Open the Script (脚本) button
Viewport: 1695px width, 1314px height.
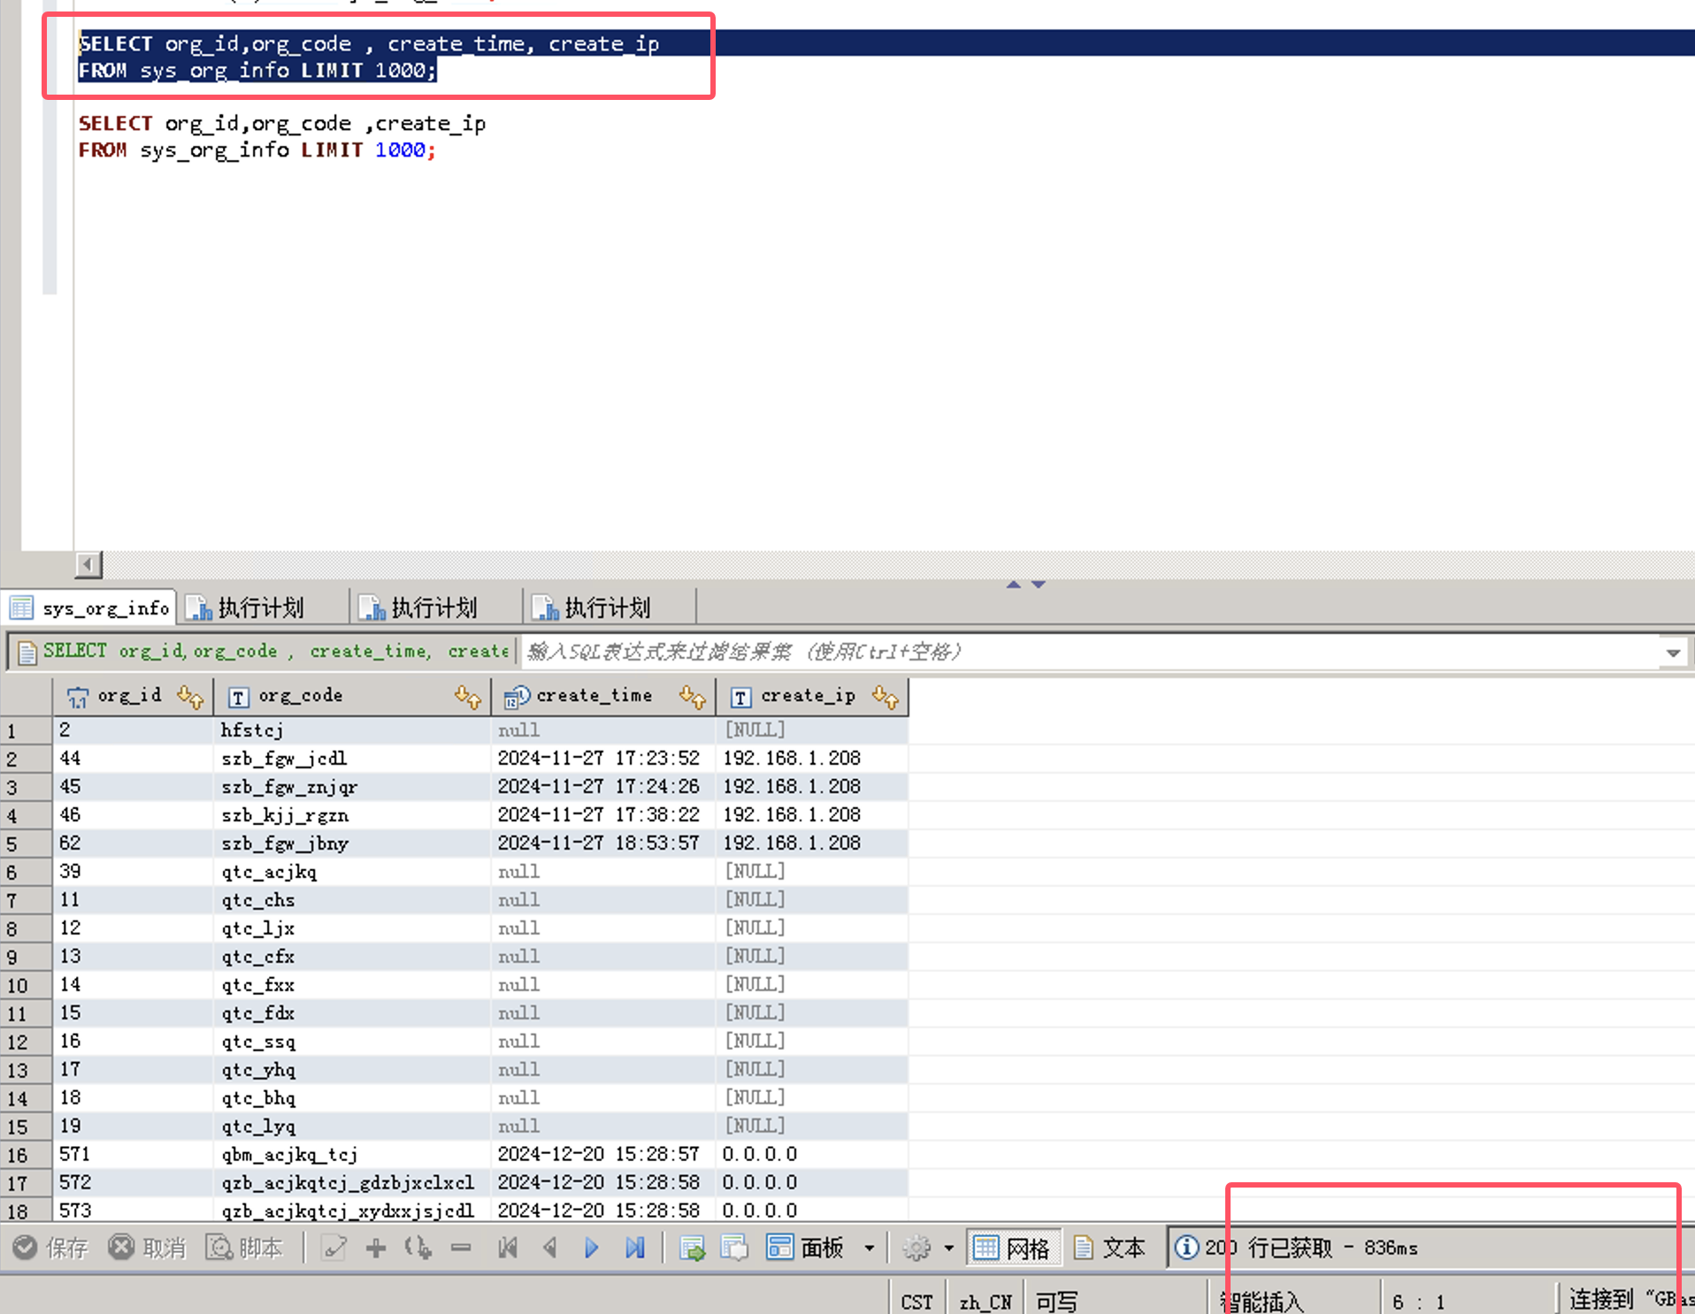[x=244, y=1248]
